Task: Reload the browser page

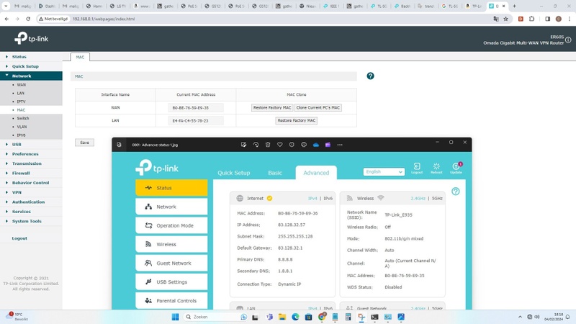Action: pos(28,19)
